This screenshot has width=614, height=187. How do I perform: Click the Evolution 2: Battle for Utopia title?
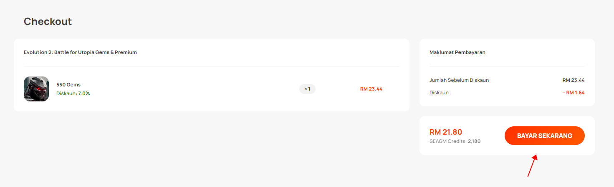pyautogui.click(x=80, y=52)
